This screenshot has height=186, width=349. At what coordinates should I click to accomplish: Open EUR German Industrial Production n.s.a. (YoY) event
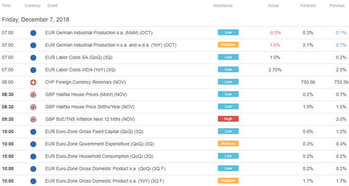click(111, 45)
